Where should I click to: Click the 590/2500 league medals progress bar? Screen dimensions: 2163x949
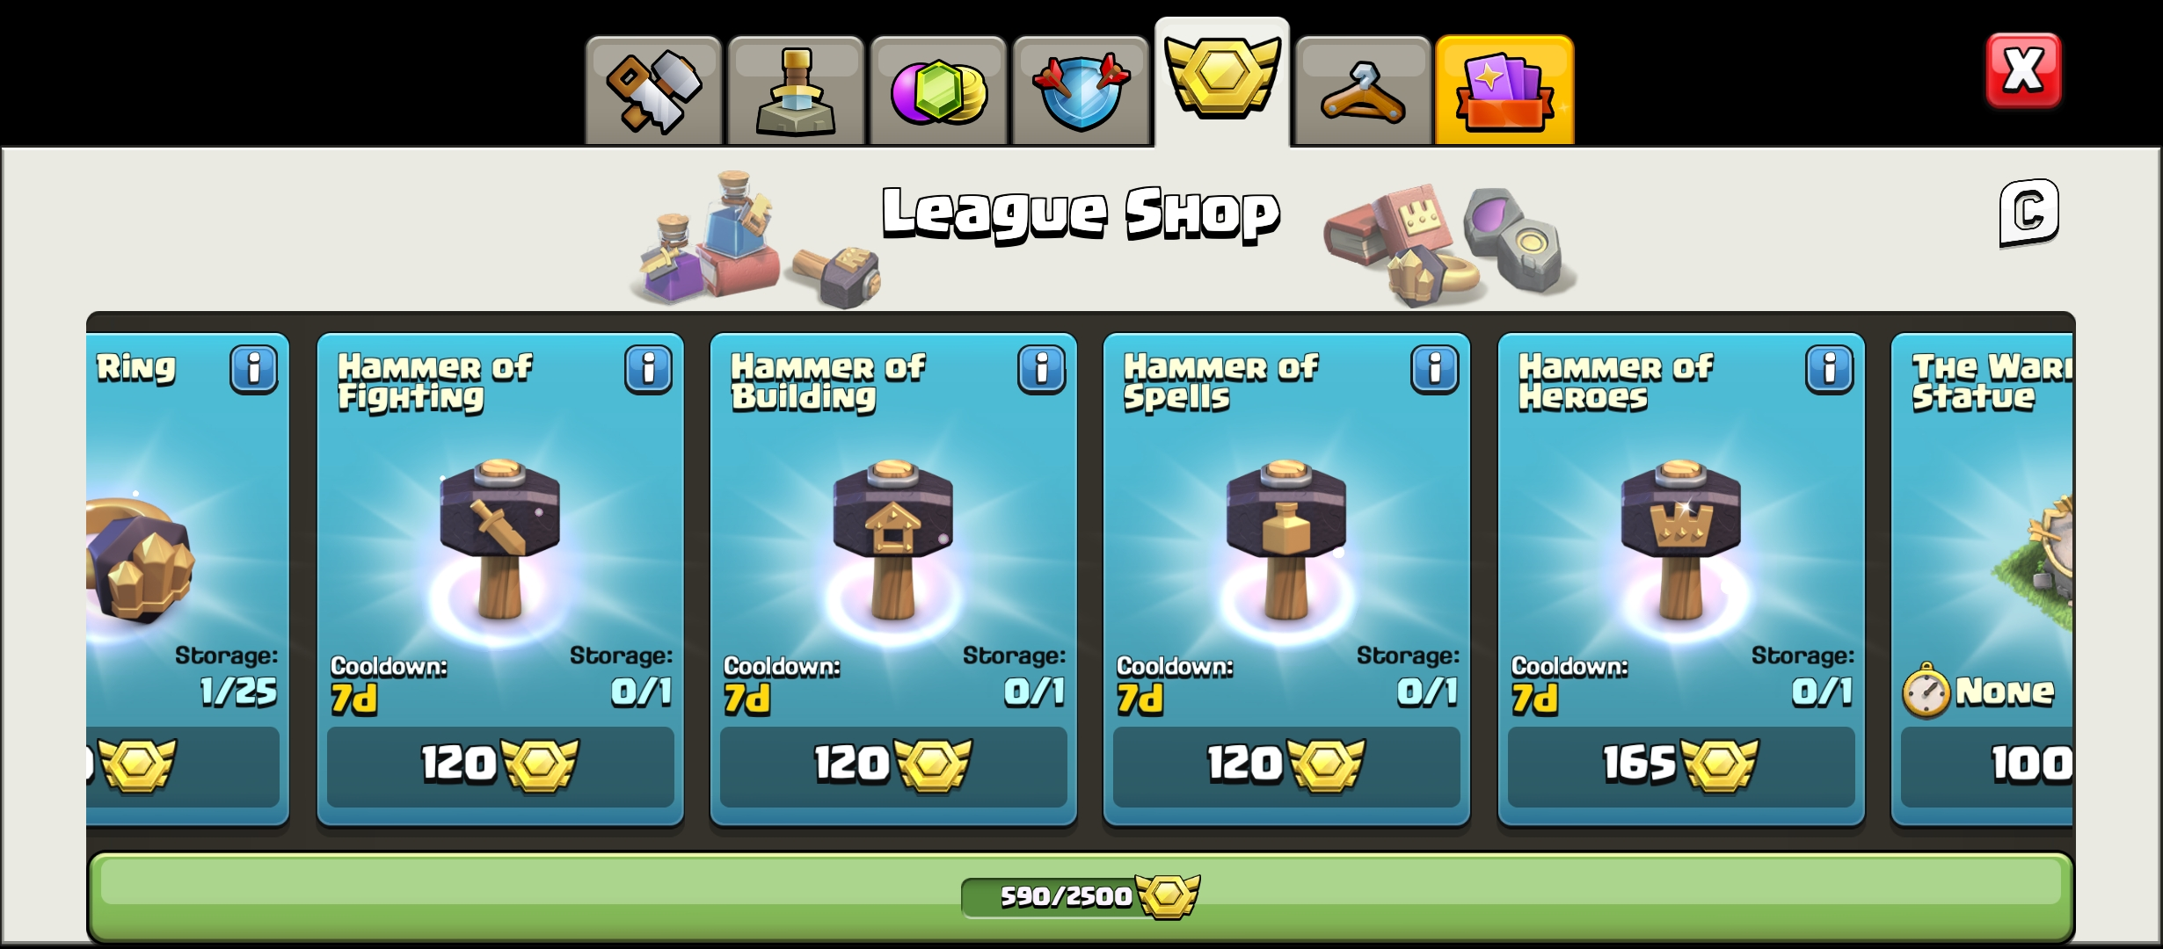click(1081, 895)
